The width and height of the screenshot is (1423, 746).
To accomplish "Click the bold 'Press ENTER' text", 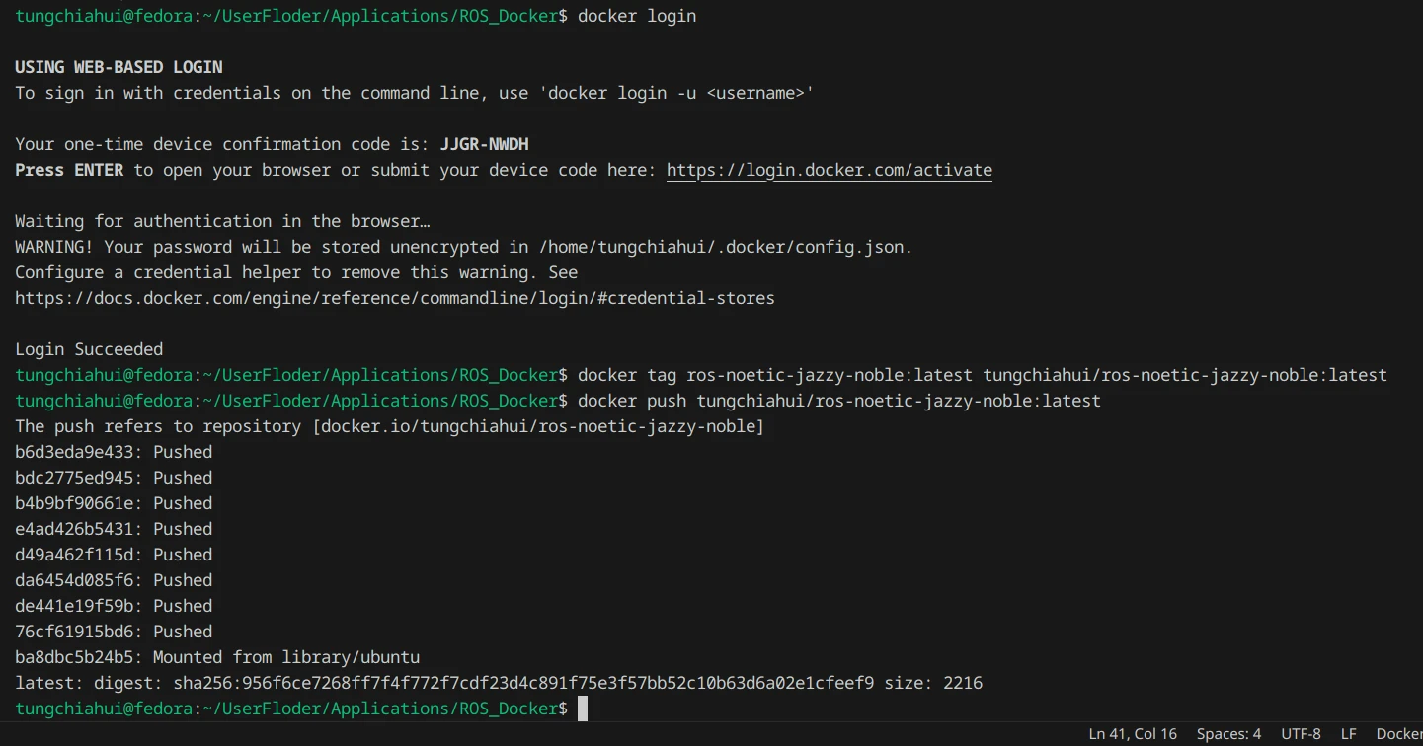I will (69, 170).
